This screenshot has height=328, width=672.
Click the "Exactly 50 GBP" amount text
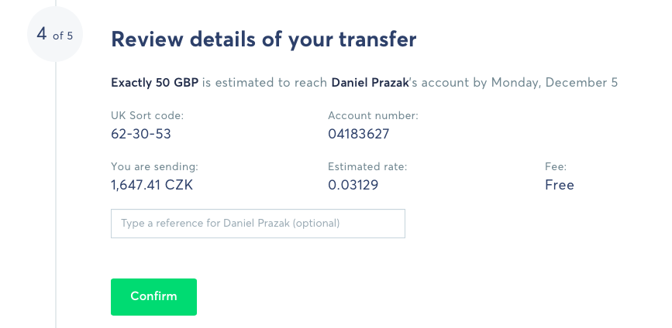(x=154, y=82)
